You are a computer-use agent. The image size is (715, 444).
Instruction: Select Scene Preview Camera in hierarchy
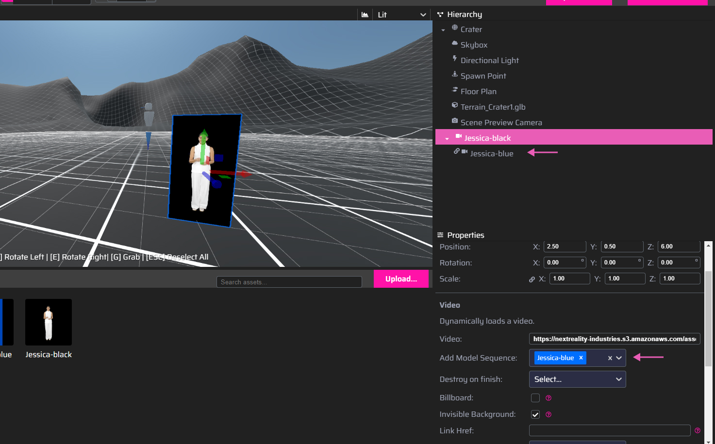click(x=501, y=123)
